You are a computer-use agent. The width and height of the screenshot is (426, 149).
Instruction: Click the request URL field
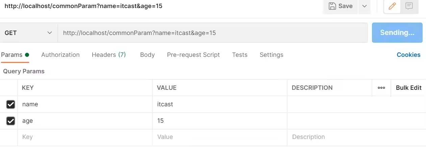(213, 33)
